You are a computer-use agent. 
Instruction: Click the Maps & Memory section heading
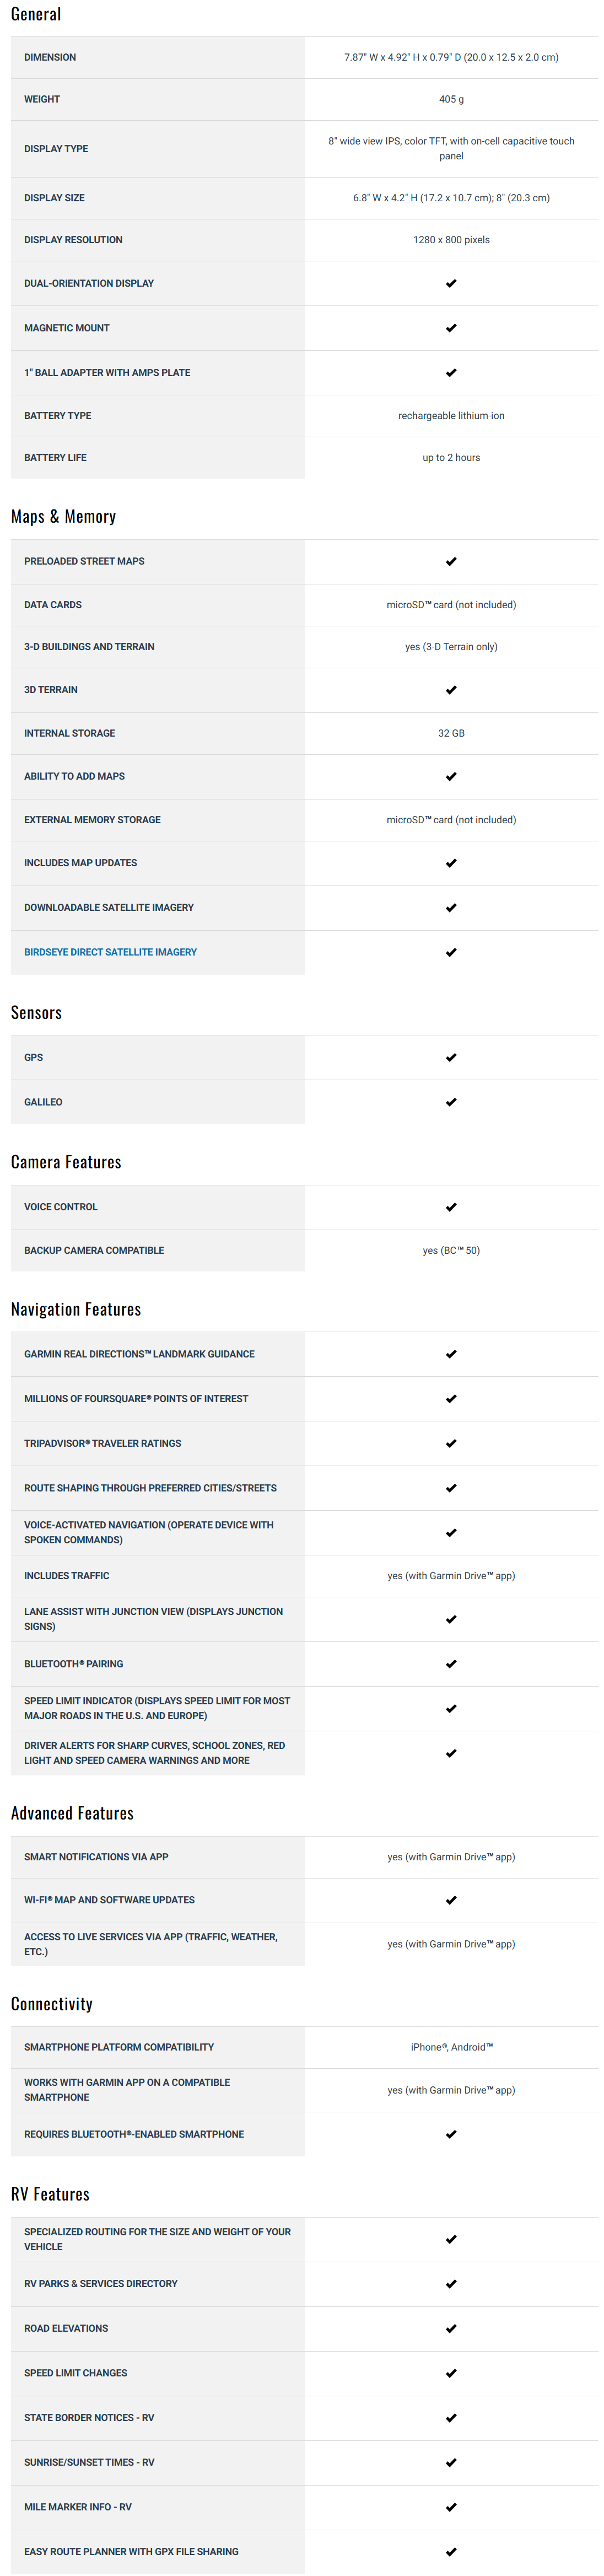tap(63, 517)
